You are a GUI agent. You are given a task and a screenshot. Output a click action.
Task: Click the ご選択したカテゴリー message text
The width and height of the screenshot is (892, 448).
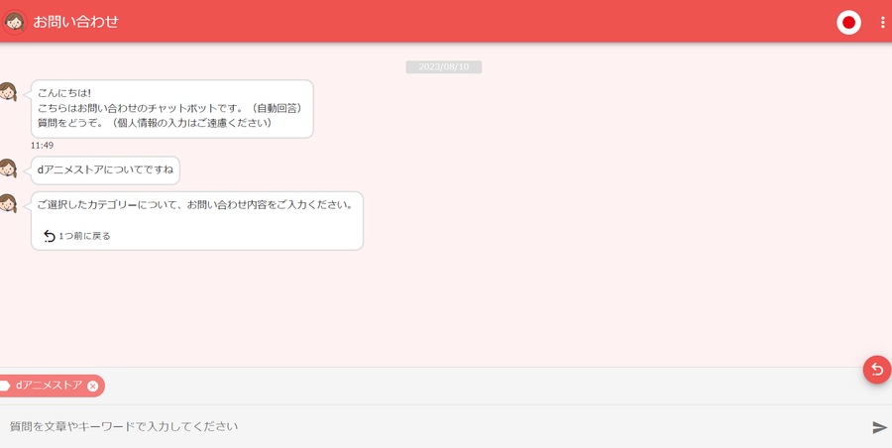click(195, 205)
